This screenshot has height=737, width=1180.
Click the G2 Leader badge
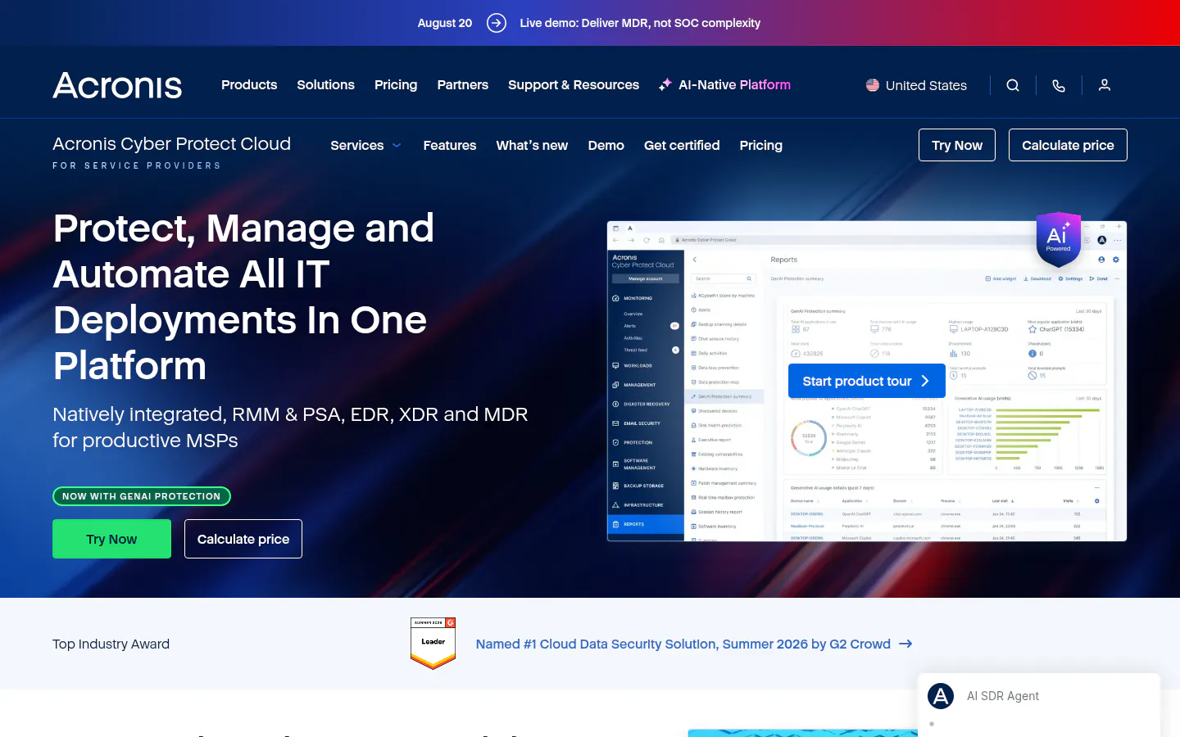tap(433, 644)
